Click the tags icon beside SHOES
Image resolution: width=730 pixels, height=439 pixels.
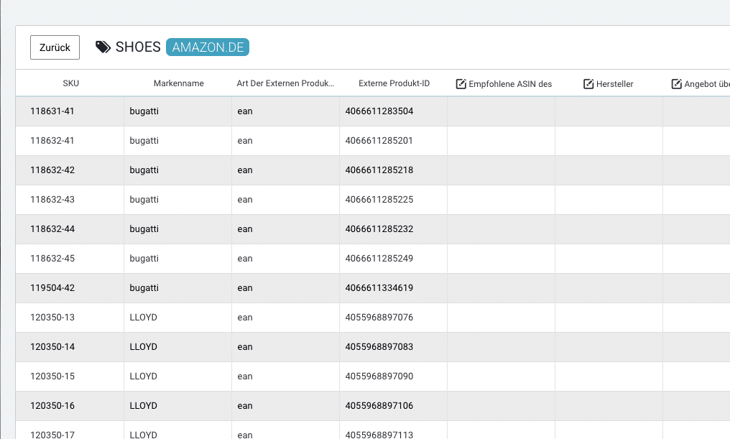[103, 47]
